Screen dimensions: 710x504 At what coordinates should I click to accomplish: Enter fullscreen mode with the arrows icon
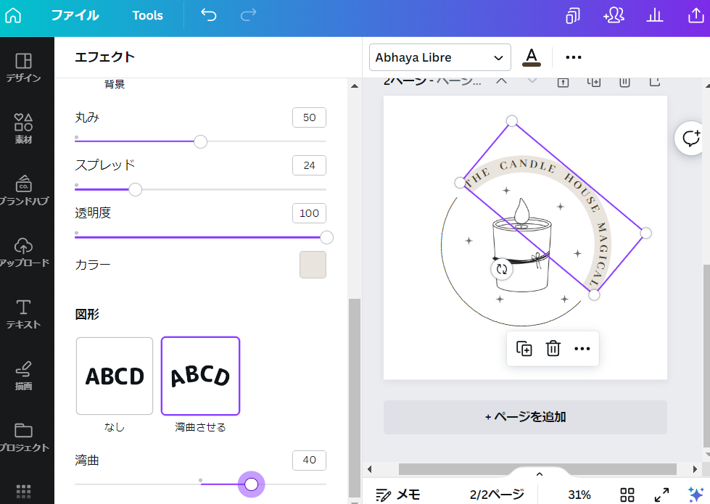pyautogui.click(x=661, y=495)
